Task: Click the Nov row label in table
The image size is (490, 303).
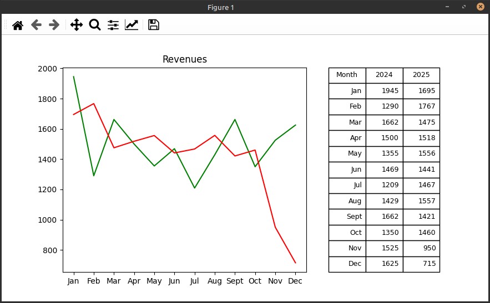Action: pos(347,248)
